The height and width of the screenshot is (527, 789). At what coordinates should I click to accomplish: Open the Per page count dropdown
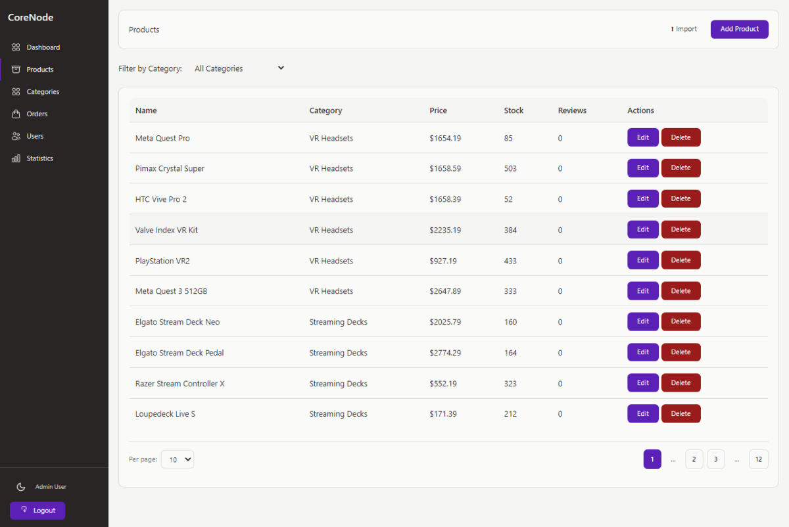click(x=178, y=460)
